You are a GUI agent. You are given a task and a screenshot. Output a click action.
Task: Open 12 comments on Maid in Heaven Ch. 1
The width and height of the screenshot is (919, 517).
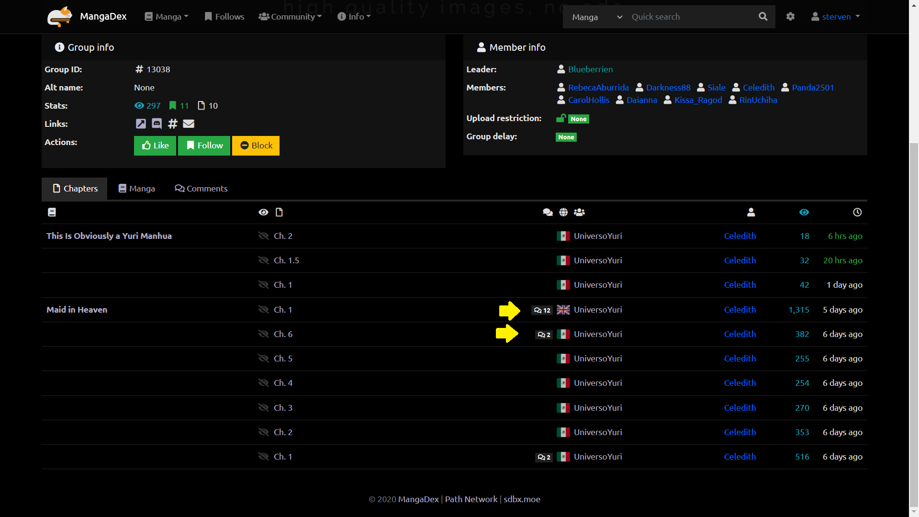click(x=542, y=310)
